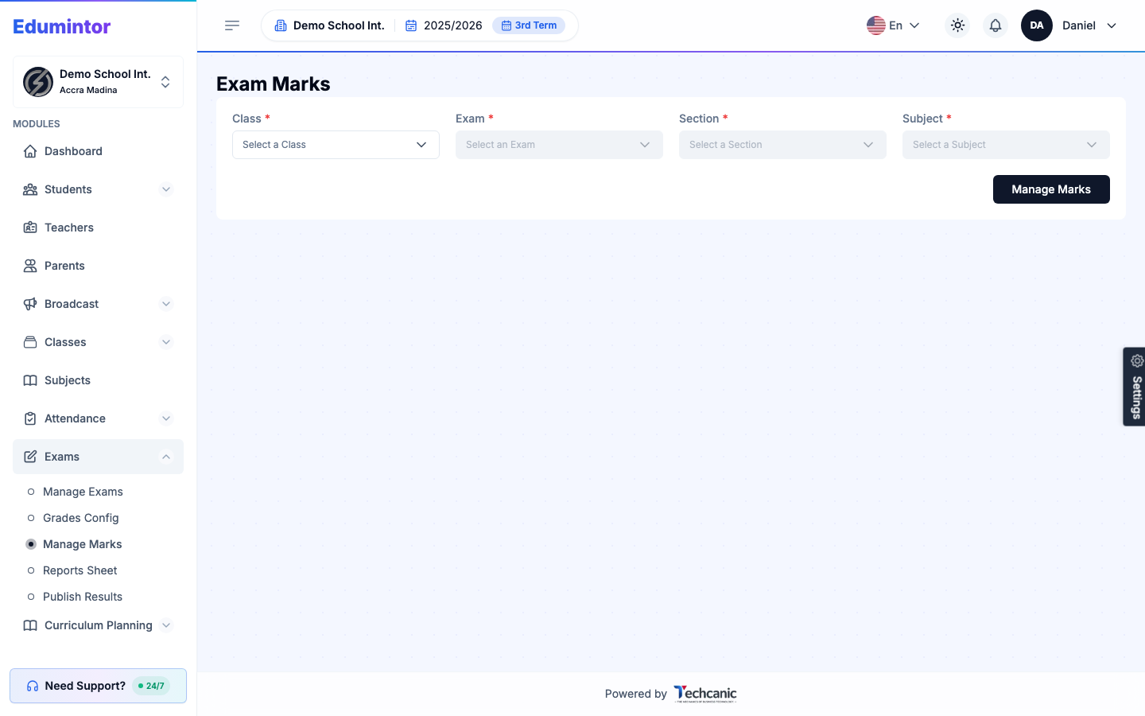This screenshot has height=716, width=1145.
Task: Click the Dashboard home icon
Action: click(x=30, y=151)
